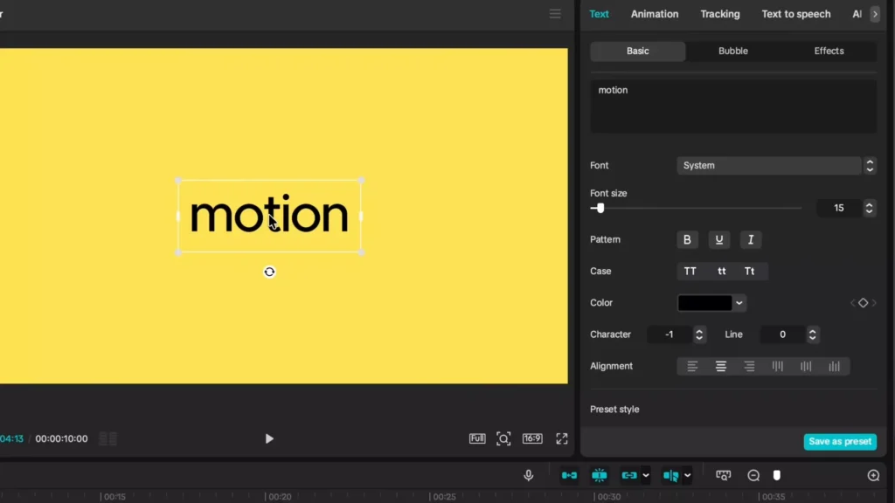Select the voiceover microphone tool

click(x=529, y=475)
